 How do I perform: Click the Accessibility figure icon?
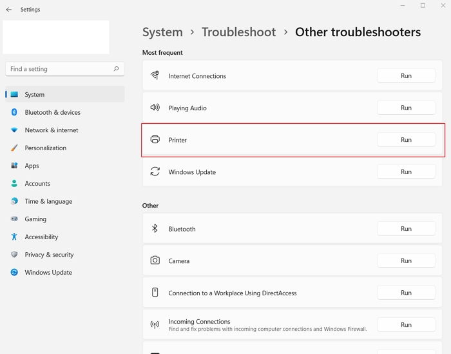tap(14, 237)
